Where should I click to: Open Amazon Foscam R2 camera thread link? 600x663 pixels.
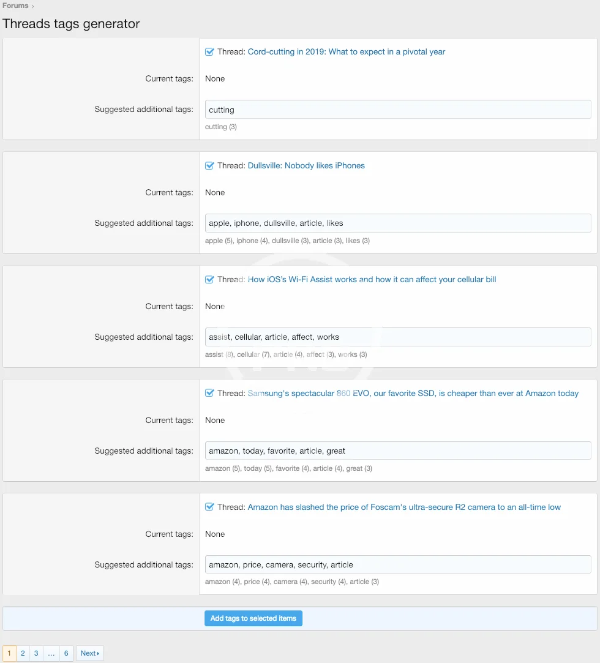click(x=404, y=508)
